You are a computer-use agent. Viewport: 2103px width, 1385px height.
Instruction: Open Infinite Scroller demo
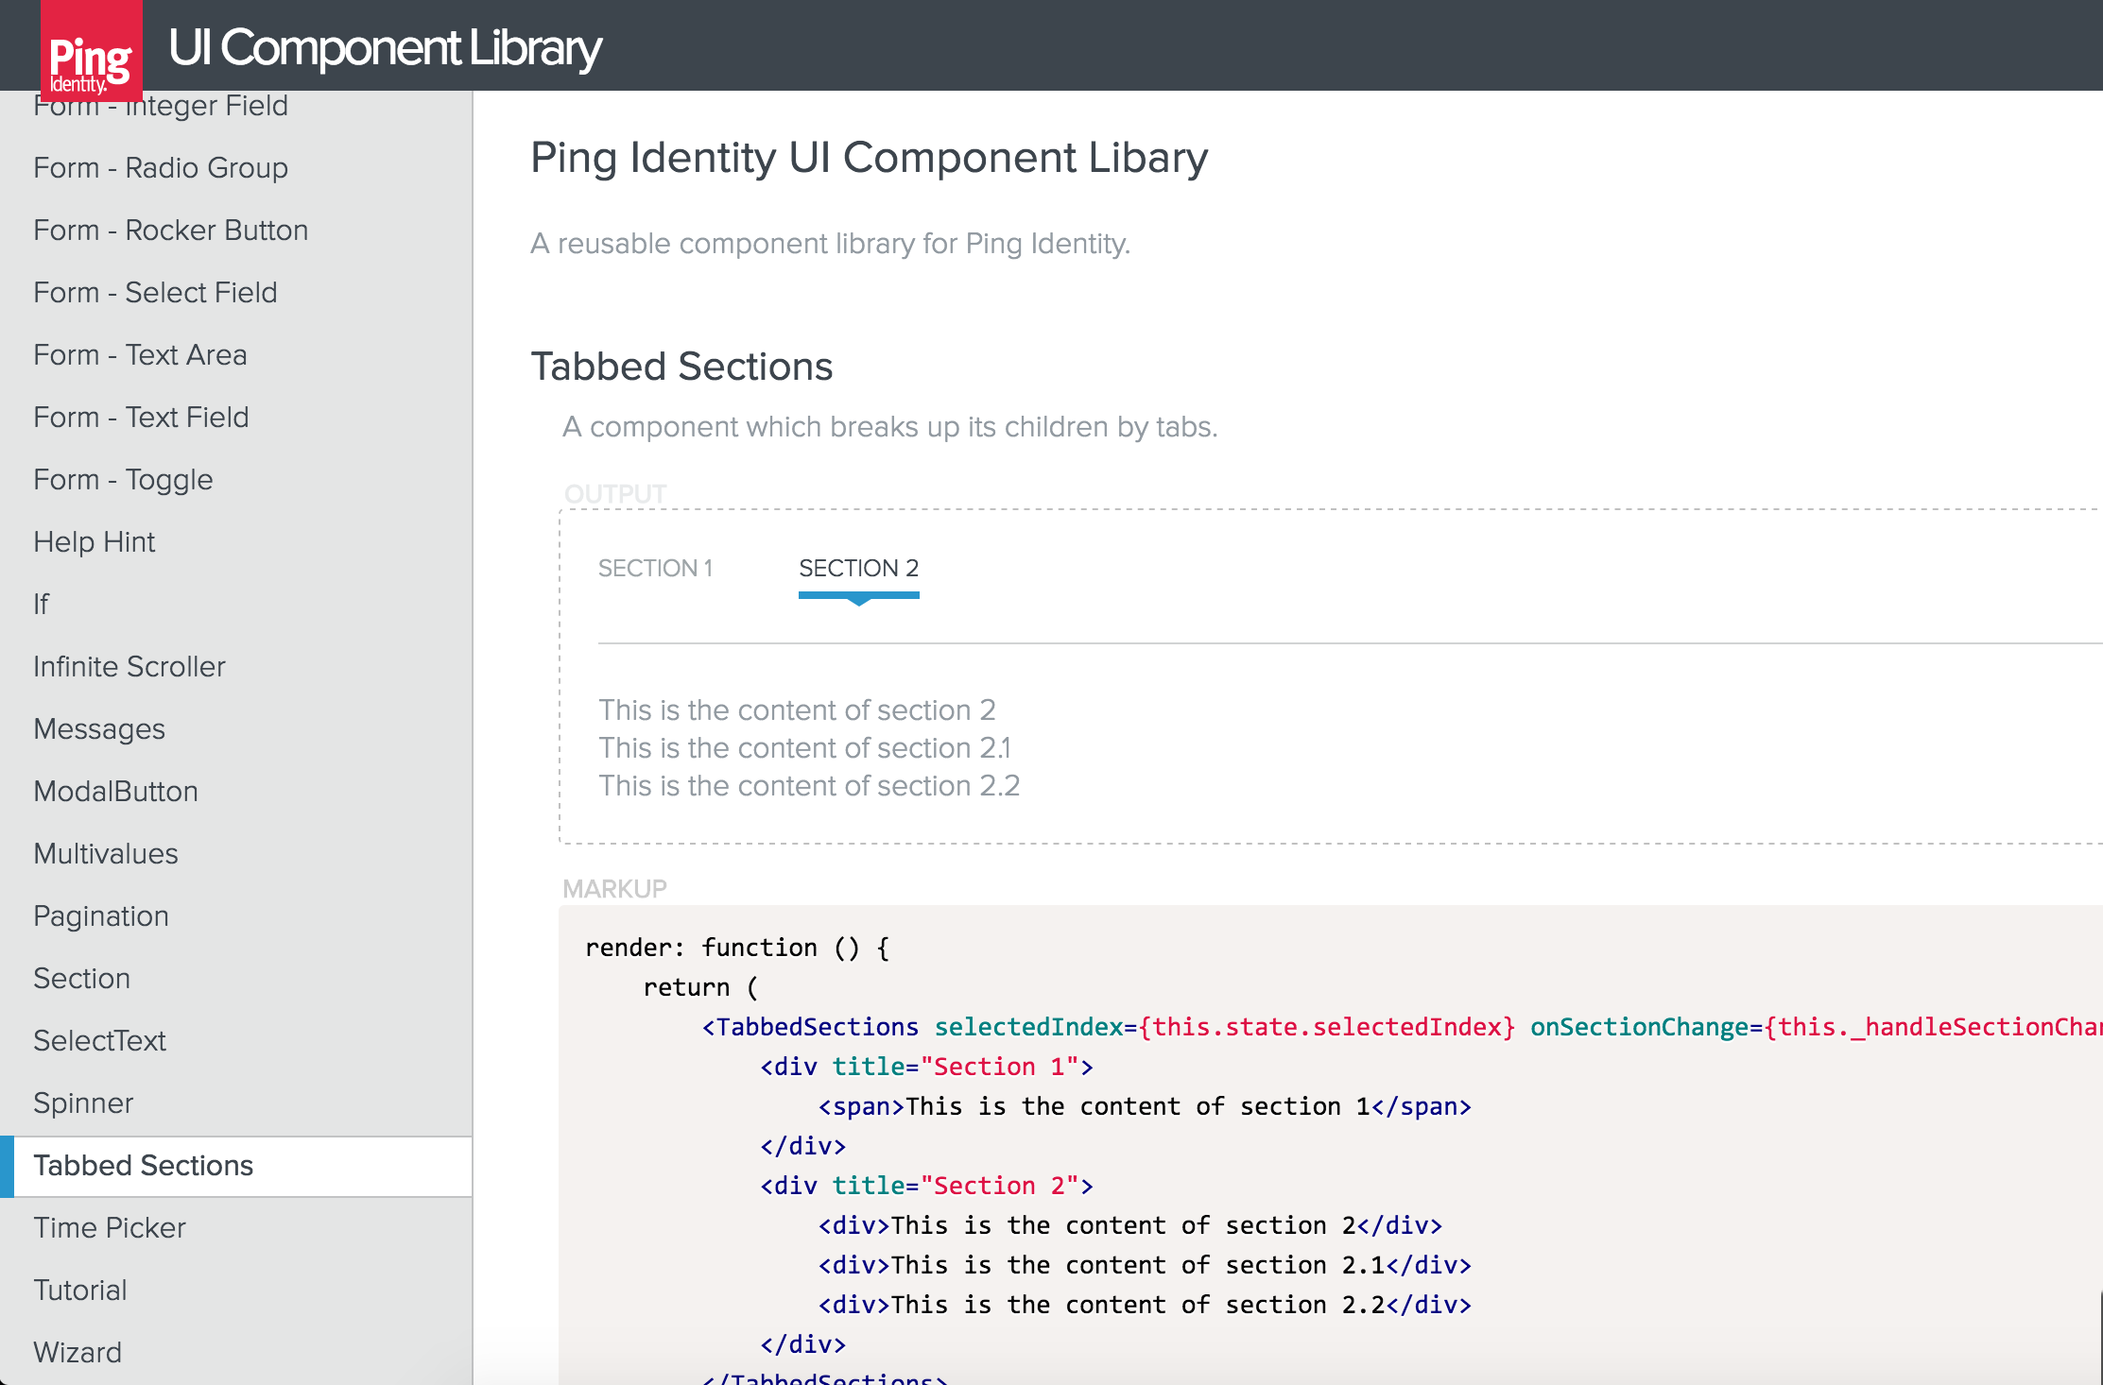(x=129, y=667)
